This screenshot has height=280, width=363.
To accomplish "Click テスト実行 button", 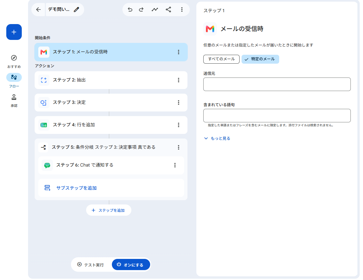I will [91, 265].
